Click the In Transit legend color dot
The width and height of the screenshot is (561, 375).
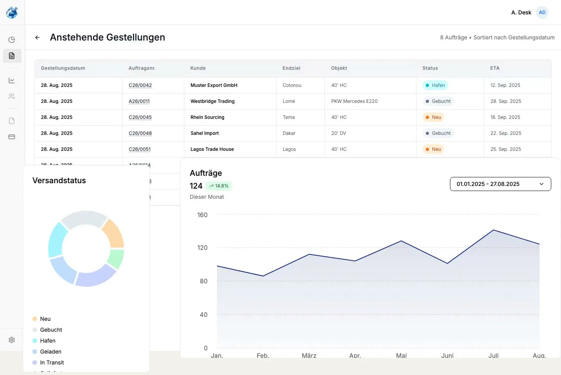35,363
